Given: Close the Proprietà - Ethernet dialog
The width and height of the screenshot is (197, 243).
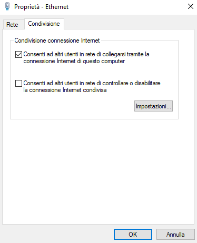Looking at the screenshot, I should (191, 6).
